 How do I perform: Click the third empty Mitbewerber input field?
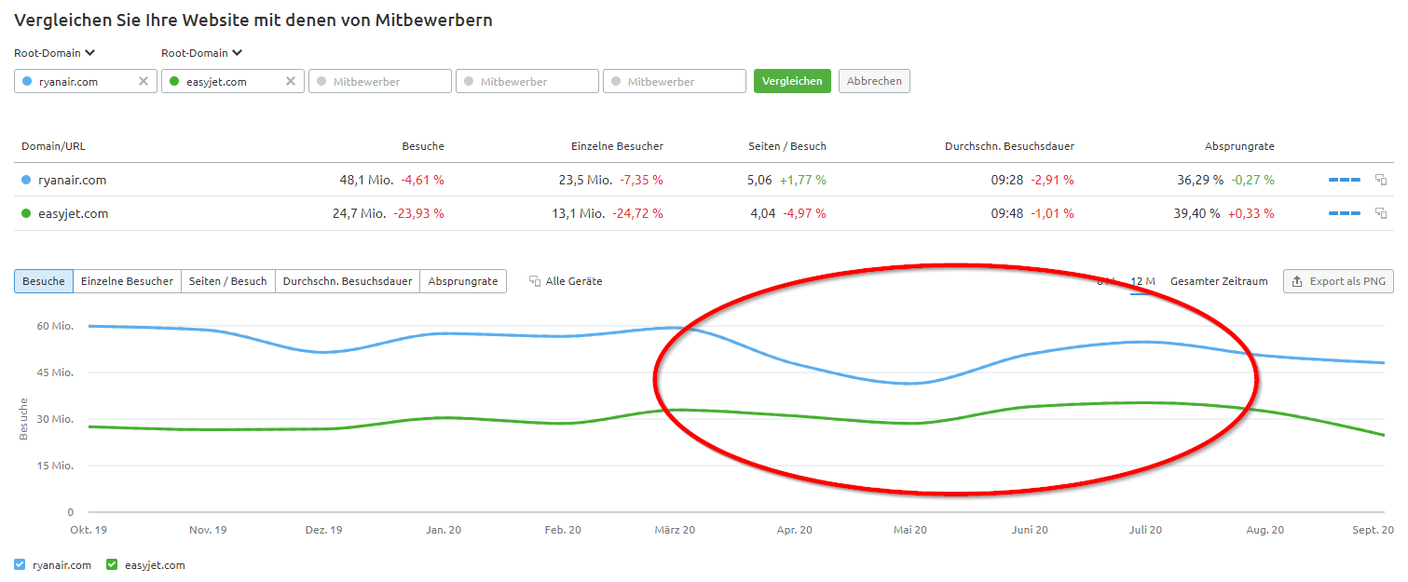point(674,80)
